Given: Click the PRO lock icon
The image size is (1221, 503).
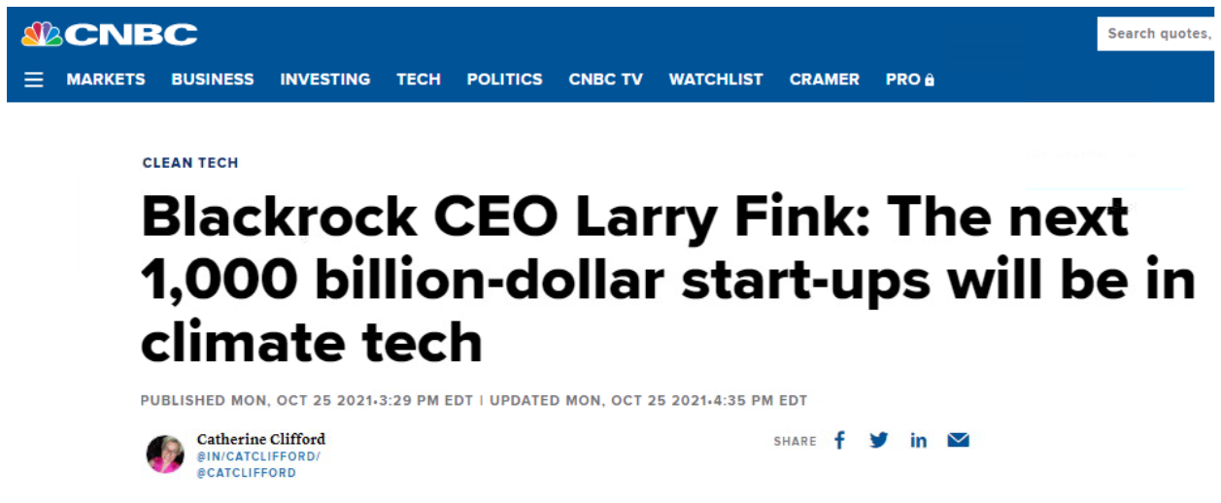Looking at the screenshot, I should pos(930,81).
